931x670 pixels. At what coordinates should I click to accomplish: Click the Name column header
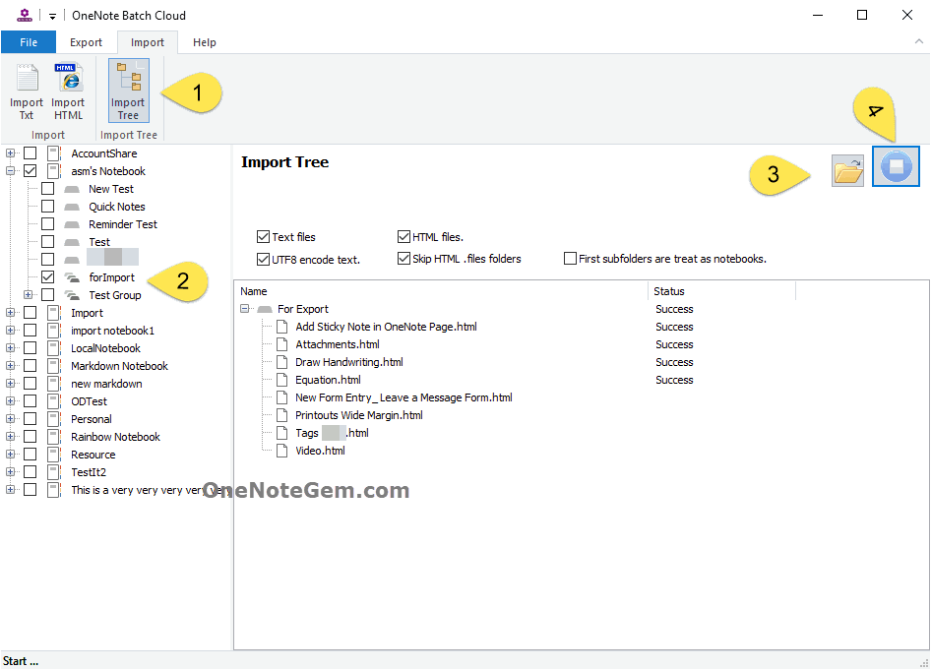point(441,291)
